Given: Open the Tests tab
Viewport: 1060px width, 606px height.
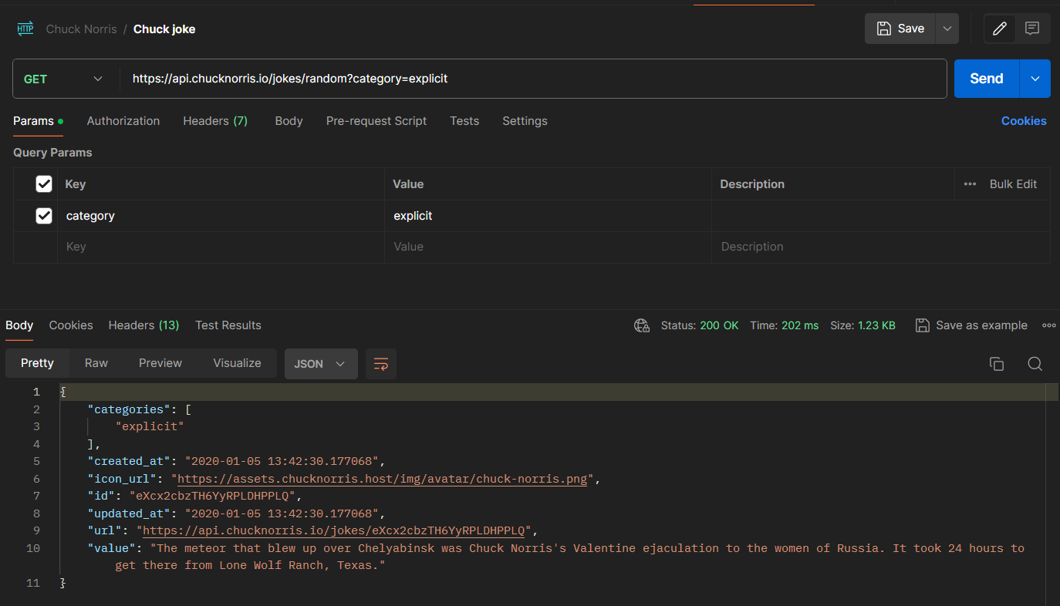Looking at the screenshot, I should pyautogui.click(x=464, y=121).
